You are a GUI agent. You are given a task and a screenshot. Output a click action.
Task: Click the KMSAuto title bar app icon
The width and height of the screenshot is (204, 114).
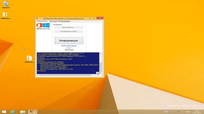tap(37, 18)
